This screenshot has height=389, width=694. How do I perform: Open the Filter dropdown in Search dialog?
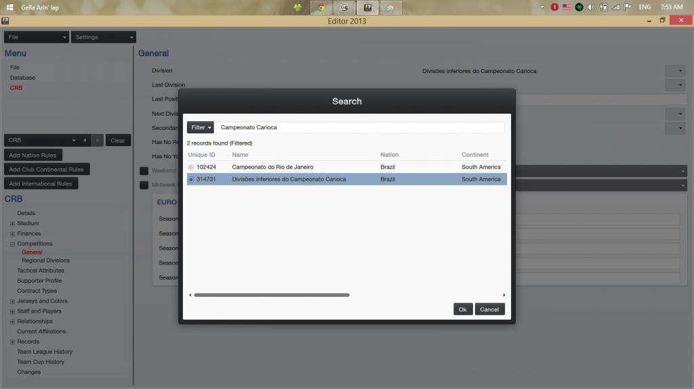click(x=200, y=127)
